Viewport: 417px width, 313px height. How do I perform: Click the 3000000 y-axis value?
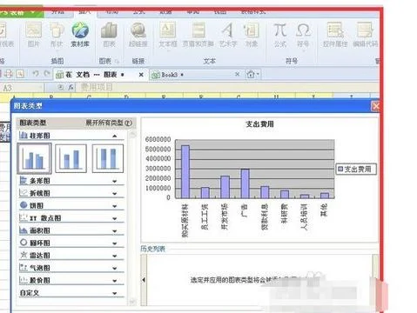pyautogui.click(x=158, y=169)
